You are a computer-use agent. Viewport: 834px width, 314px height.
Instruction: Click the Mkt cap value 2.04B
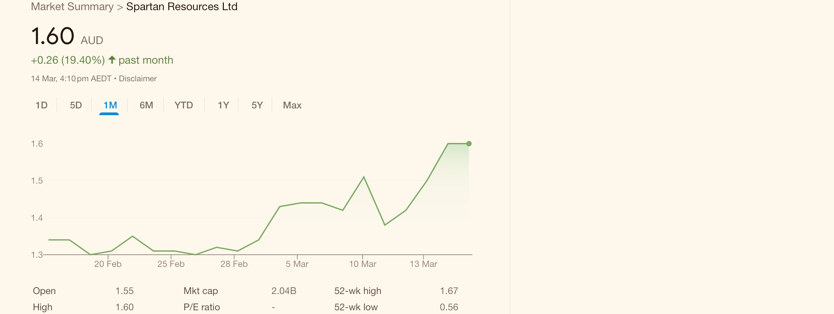point(284,291)
